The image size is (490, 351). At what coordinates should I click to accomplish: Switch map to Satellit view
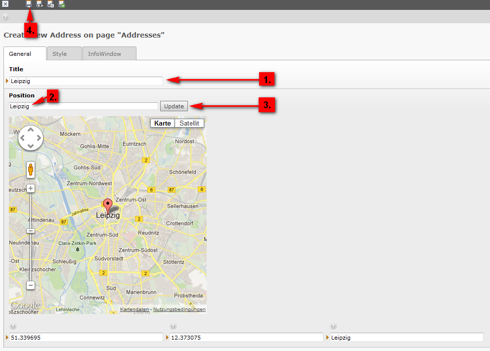pyautogui.click(x=189, y=123)
